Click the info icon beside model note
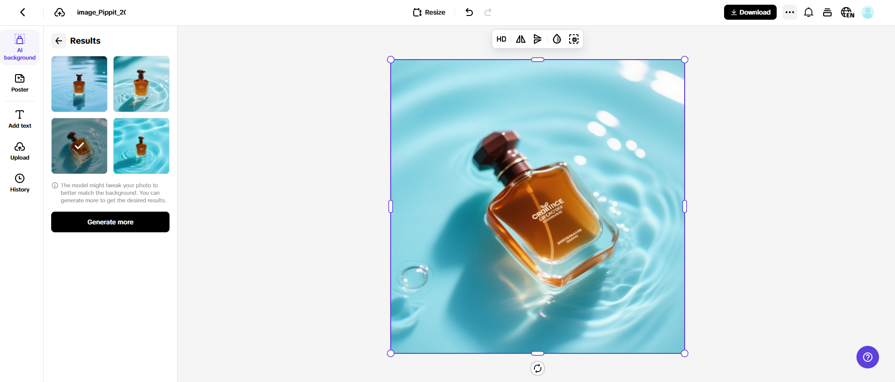This screenshot has height=382, width=895. (55, 185)
